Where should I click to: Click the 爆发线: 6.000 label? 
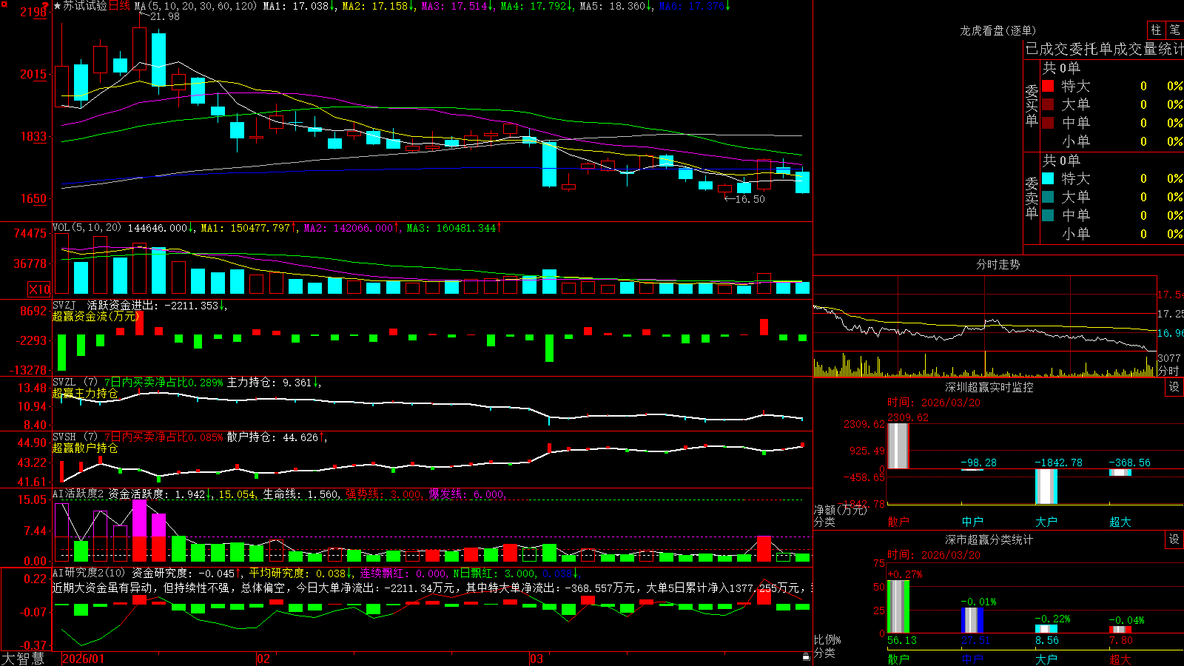point(467,494)
